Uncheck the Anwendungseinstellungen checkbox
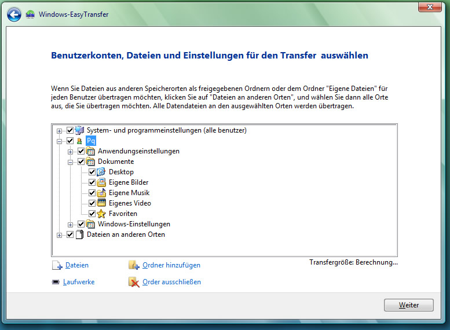 click(x=81, y=151)
